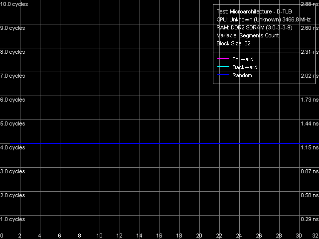The width and height of the screenshot is (319, 239).
Task: Click the x-axis tick label 24
Action: tap(239, 236)
